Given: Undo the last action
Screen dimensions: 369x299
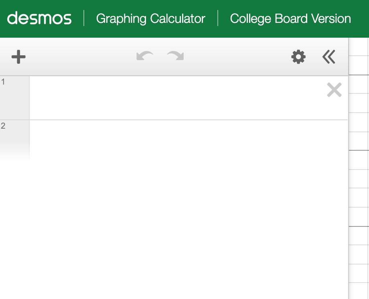Looking at the screenshot, I should (x=145, y=57).
